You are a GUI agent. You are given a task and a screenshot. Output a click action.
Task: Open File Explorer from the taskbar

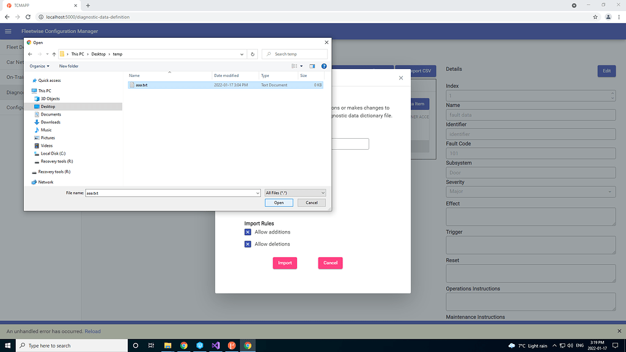pos(168,345)
